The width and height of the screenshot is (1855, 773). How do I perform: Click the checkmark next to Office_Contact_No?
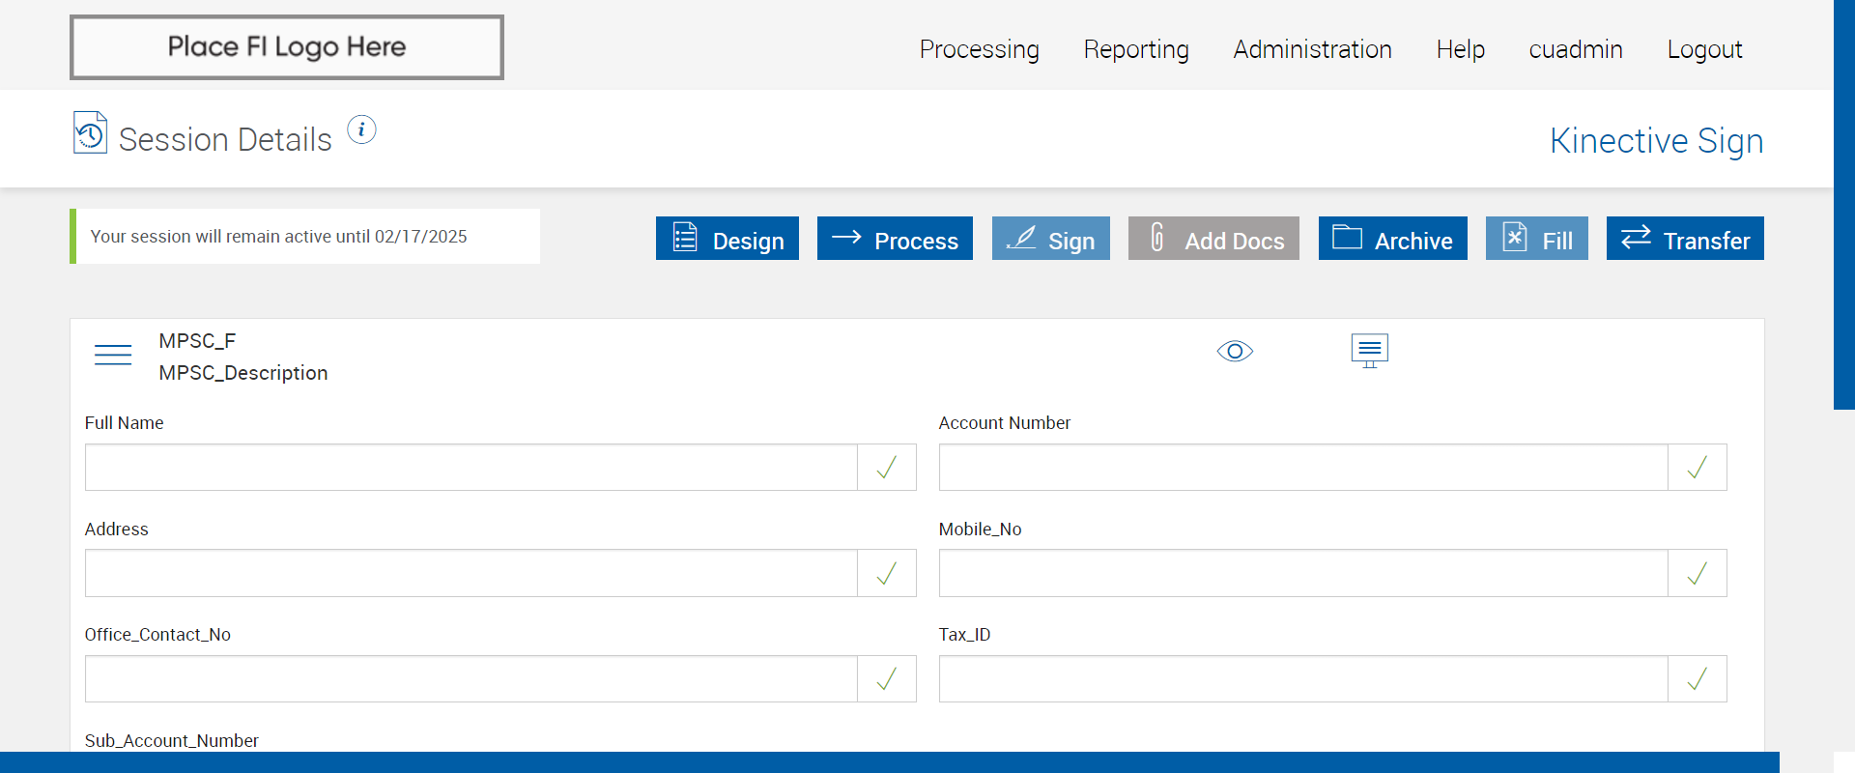click(887, 679)
